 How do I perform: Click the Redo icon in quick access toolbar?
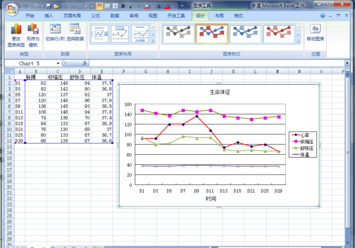(x=37, y=6)
